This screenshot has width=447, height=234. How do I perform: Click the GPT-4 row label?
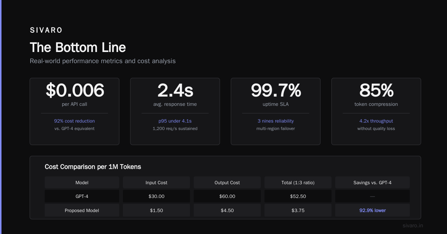82,196
